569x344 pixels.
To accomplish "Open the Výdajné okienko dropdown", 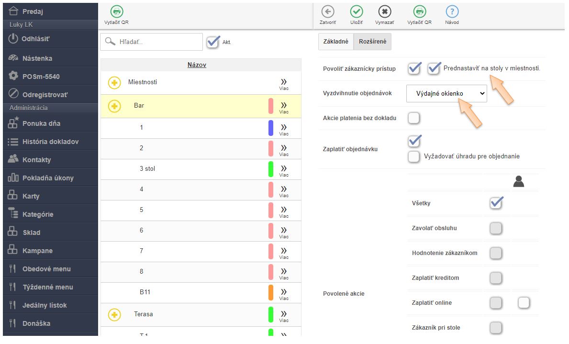I will (x=446, y=94).
